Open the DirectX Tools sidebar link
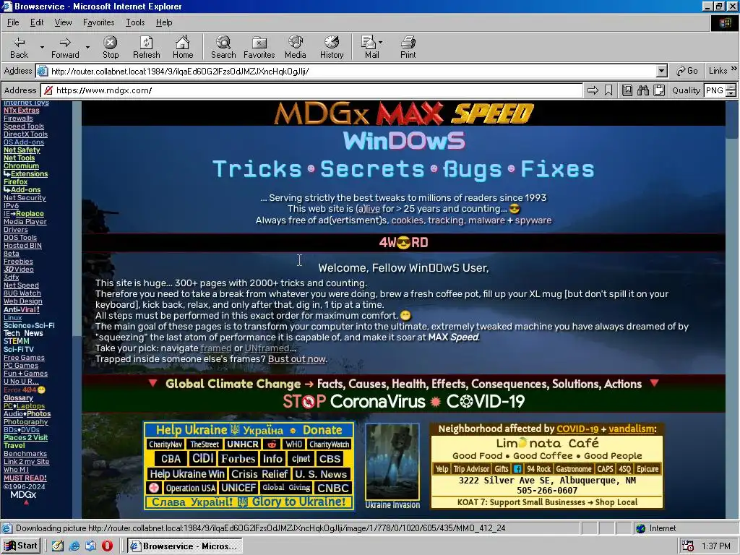The width and height of the screenshot is (740, 555). 25,134
